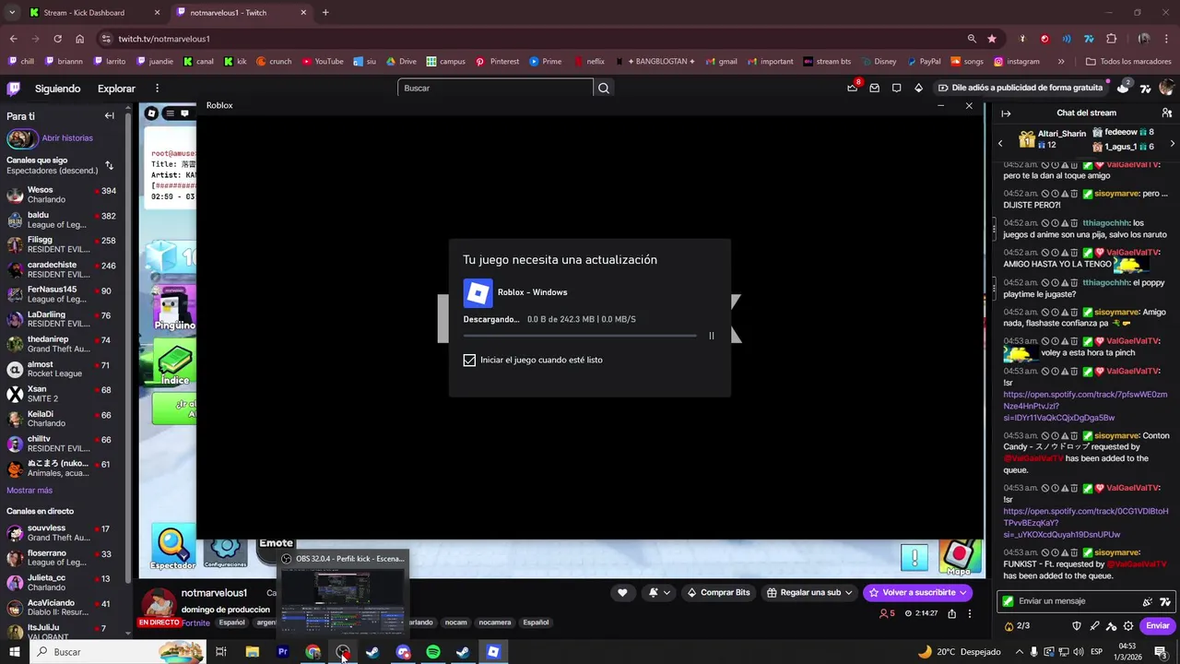1180x664 pixels.
Task: Open Premiere Pro from the taskbar
Action: (283, 652)
